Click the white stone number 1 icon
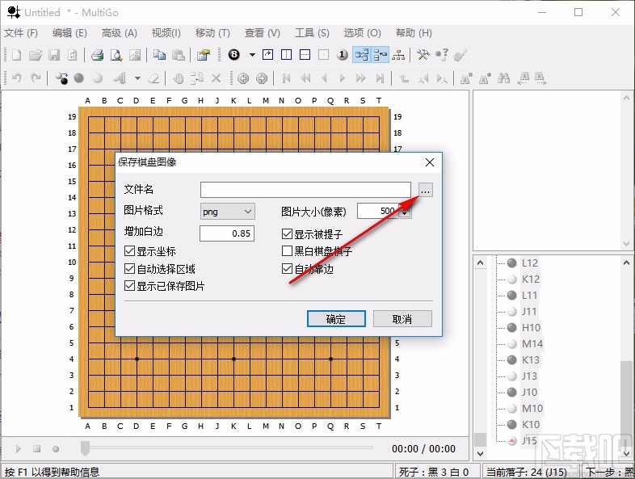Image resolution: width=635 pixels, height=479 pixels. tap(343, 54)
